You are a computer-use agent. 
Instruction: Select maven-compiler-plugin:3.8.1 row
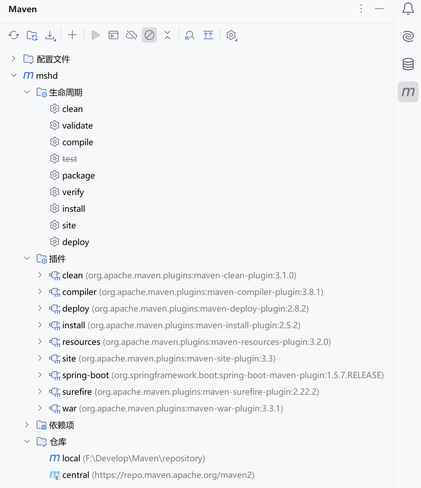pos(186,292)
